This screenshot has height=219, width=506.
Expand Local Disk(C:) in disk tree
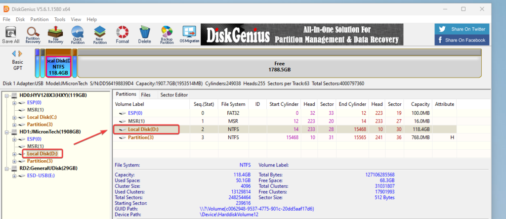(14, 117)
